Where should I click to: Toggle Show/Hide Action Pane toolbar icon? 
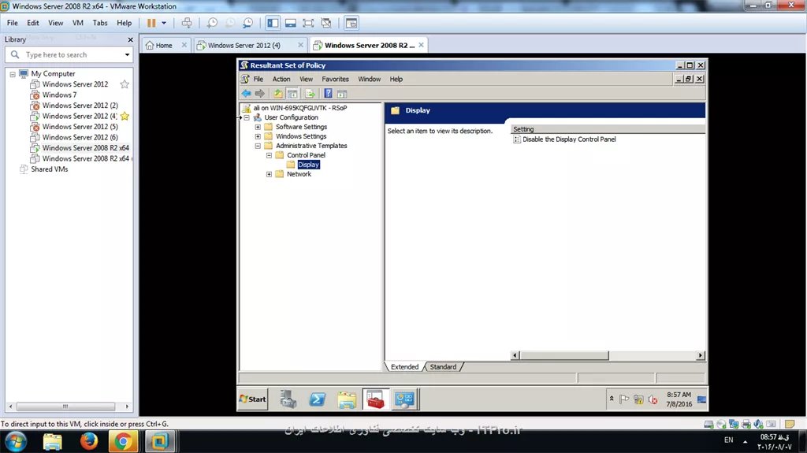click(x=342, y=93)
